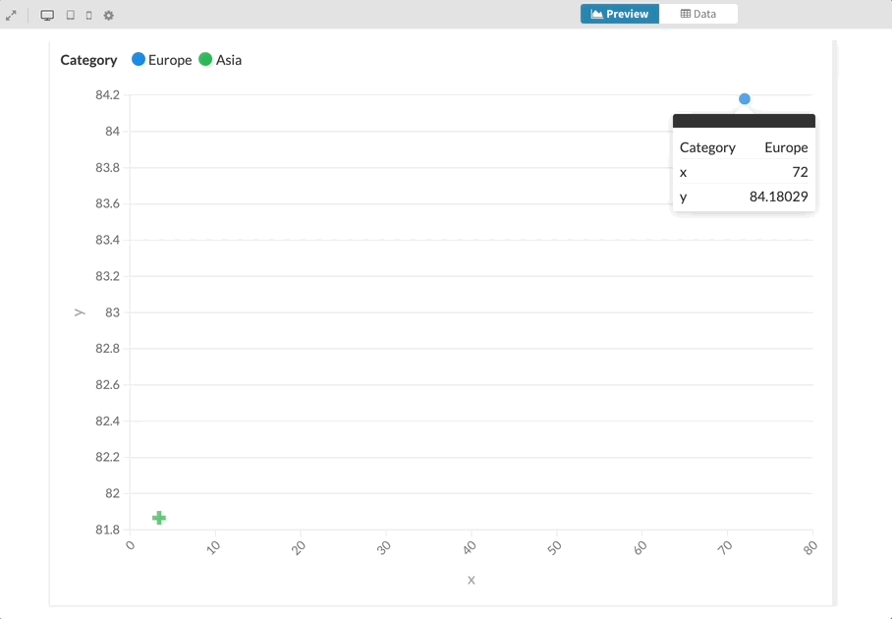Click the blue Europe legend color dot
The image size is (892, 619).
[x=139, y=59]
